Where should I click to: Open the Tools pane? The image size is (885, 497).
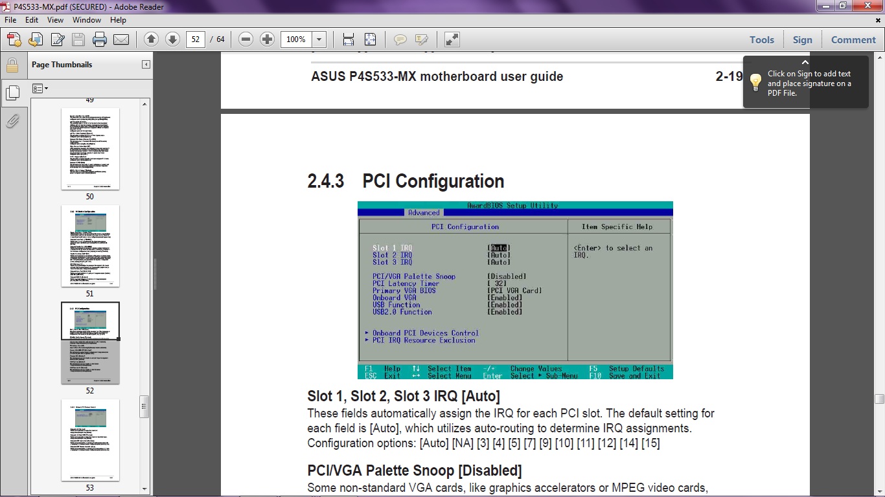click(x=762, y=39)
